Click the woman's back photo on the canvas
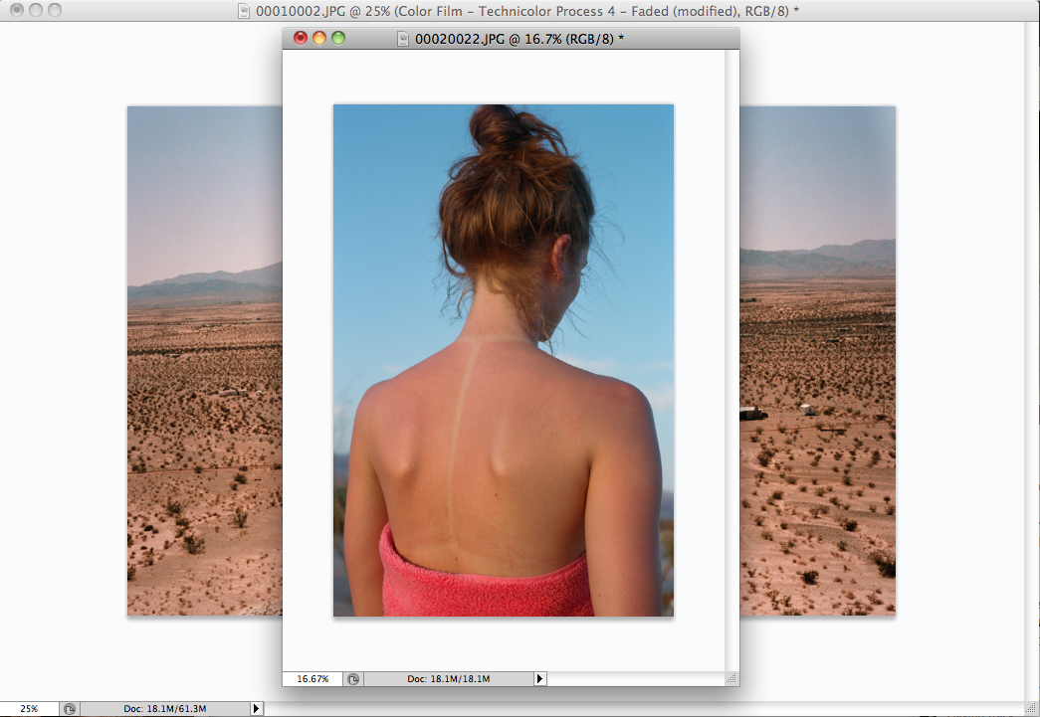1040x717 pixels. click(x=504, y=360)
